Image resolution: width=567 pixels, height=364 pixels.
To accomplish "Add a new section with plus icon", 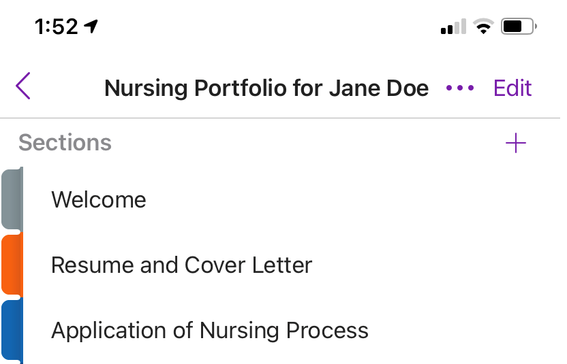I will pyautogui.click(x=516, y=143).
